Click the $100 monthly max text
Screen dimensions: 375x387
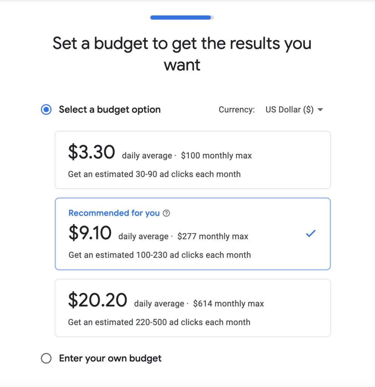pyautogui.click(x=216, y=155)
